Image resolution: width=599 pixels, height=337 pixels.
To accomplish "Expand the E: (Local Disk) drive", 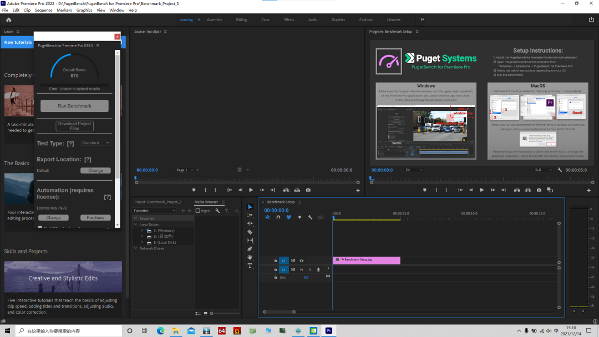I will pos(142,242).
